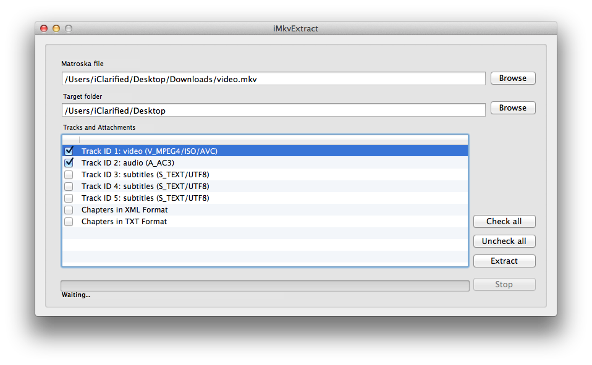This screenshot has width=592, height=365.
Task: Click the Check all button
Action: click(504, 221)
